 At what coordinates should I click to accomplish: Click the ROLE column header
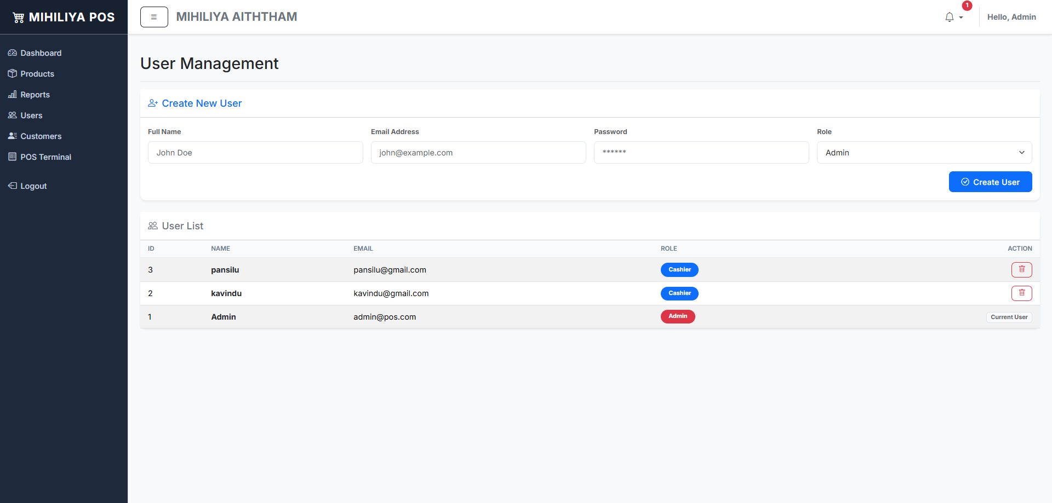coord(669,248)
